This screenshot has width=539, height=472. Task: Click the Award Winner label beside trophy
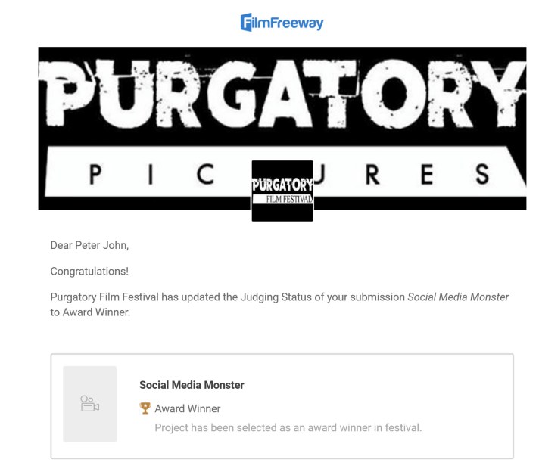[188, 408]
